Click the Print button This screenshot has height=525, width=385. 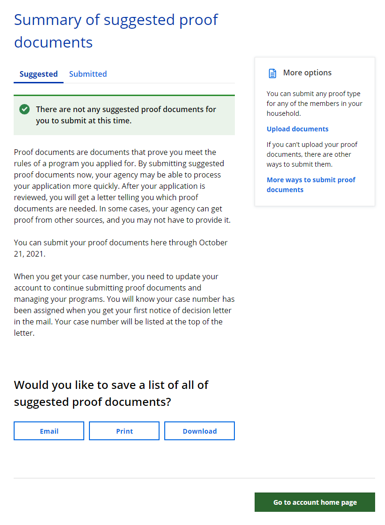click(124, 431)
